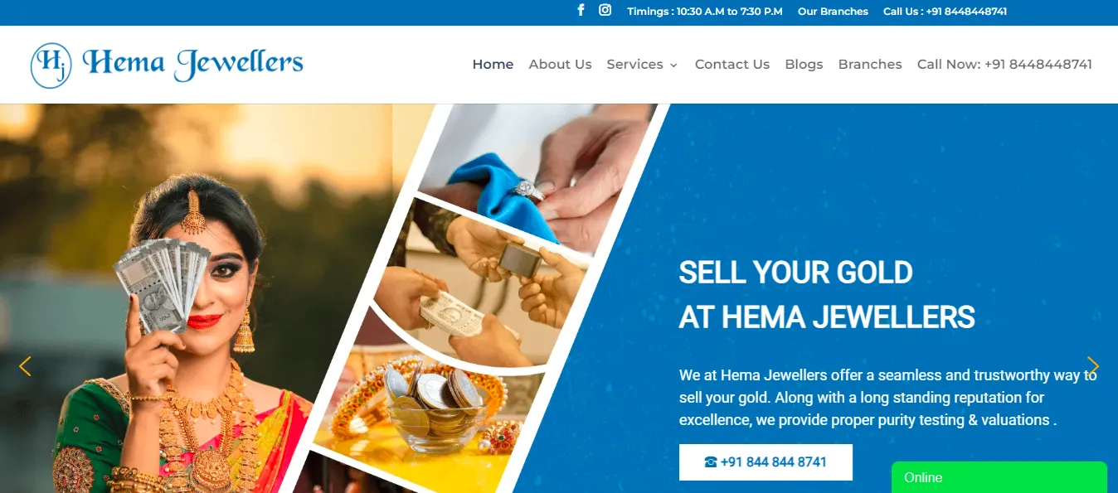Click the Sell Your Gold heading
Image resolution: width=1118 pixels, height=493 pixels.
point(827,294)
